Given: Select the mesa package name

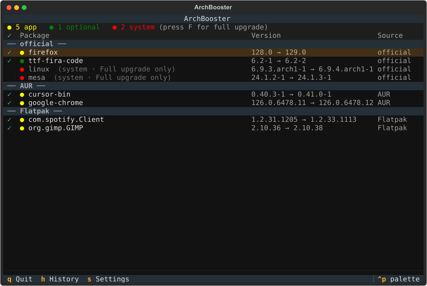Looking at the screenshot, I should tap(37, 77).
